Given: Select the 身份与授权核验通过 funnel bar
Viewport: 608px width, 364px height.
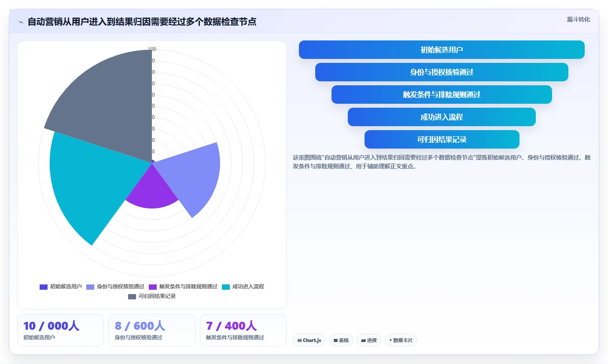Looking at the screenshot, I should click(442, 72).
